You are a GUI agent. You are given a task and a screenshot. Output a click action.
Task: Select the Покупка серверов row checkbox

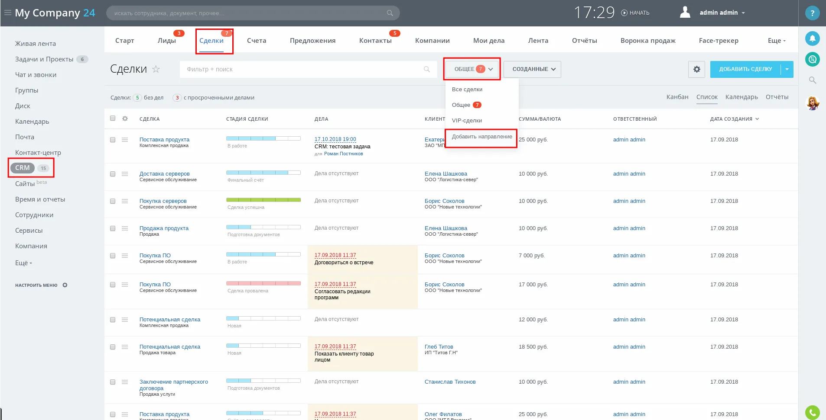(113, 201)
